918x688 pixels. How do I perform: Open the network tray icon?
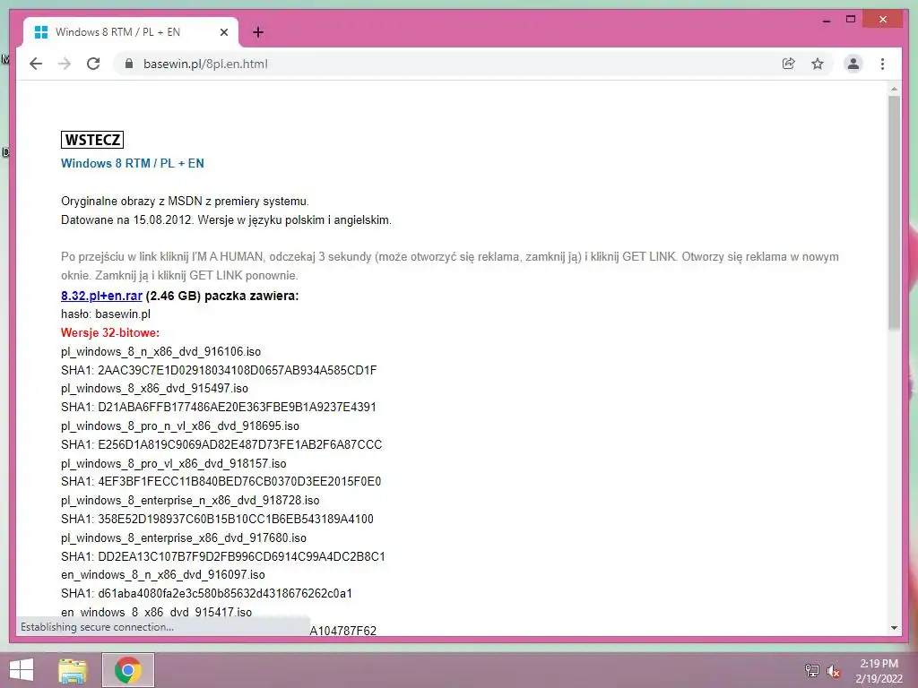[812, 670]
